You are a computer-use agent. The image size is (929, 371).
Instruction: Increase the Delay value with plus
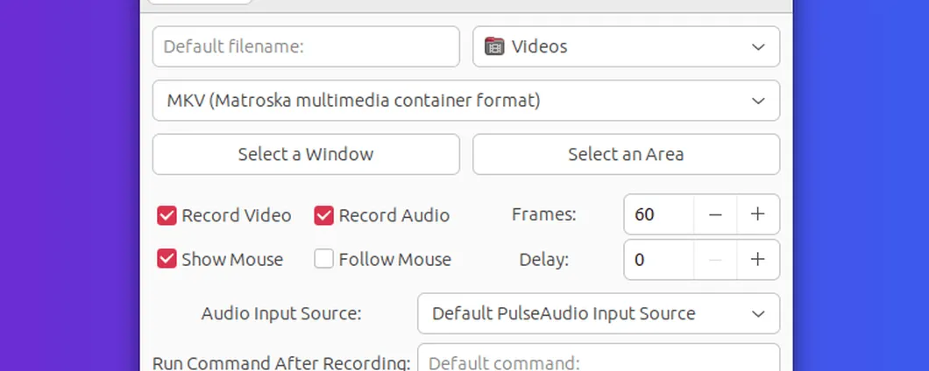click(x=758, y=260)
